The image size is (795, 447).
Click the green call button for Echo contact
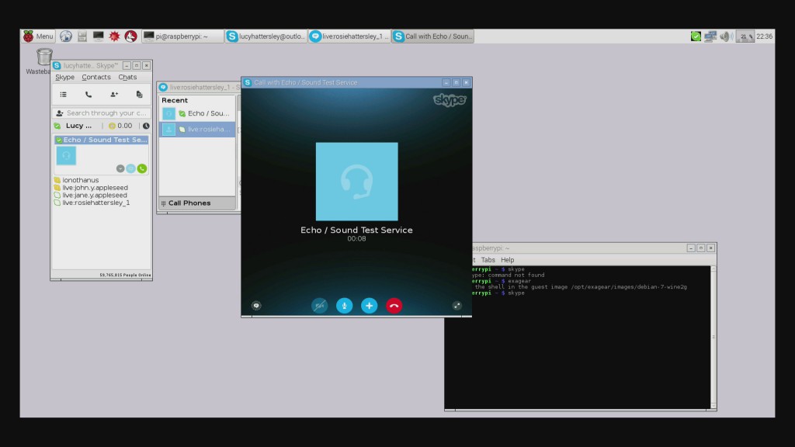coord(142,168)
